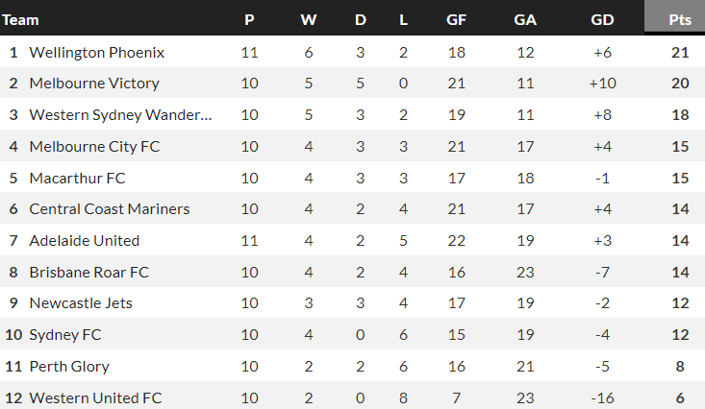Click the Team column header

(x=21, y=18)
